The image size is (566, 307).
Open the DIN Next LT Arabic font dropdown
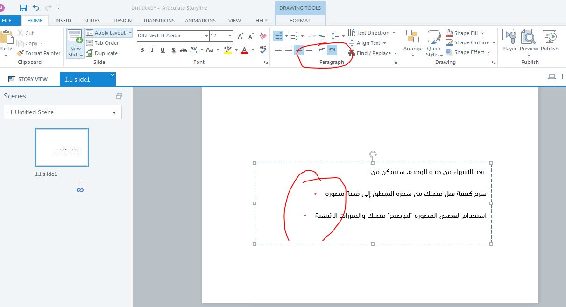pyautogui.click(x=207, y=36)
